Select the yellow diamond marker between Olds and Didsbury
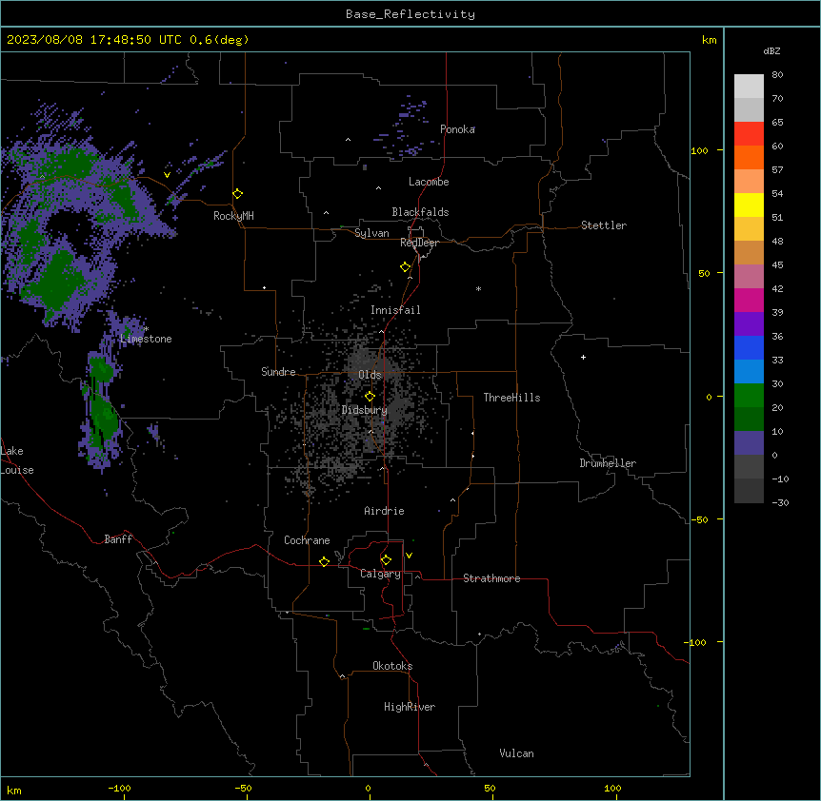This screenshot has width=821, height=801. [370, 396]
